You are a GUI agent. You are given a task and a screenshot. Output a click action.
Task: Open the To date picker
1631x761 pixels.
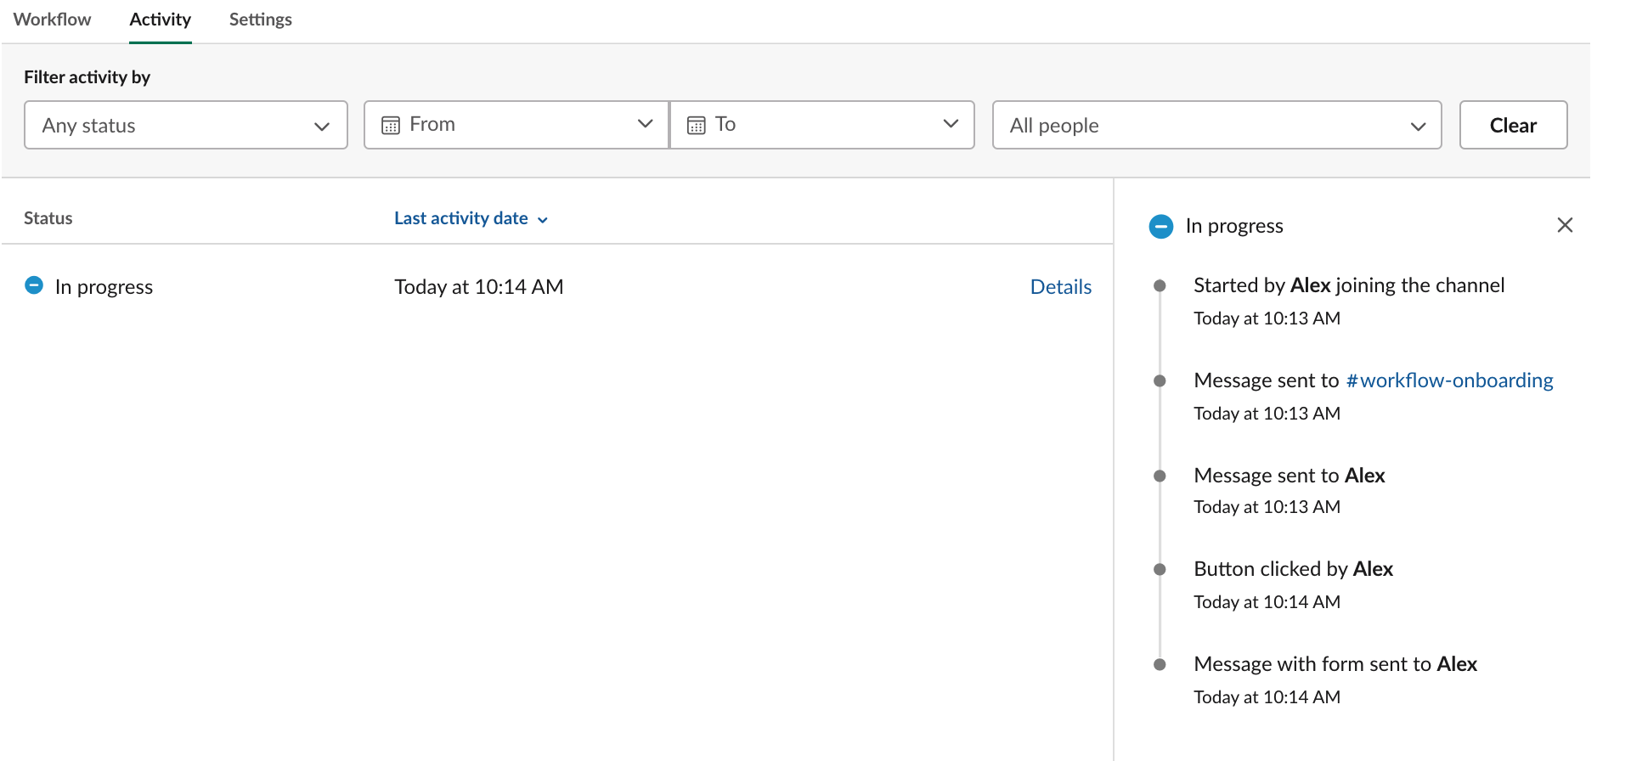(x=822, y=125)
